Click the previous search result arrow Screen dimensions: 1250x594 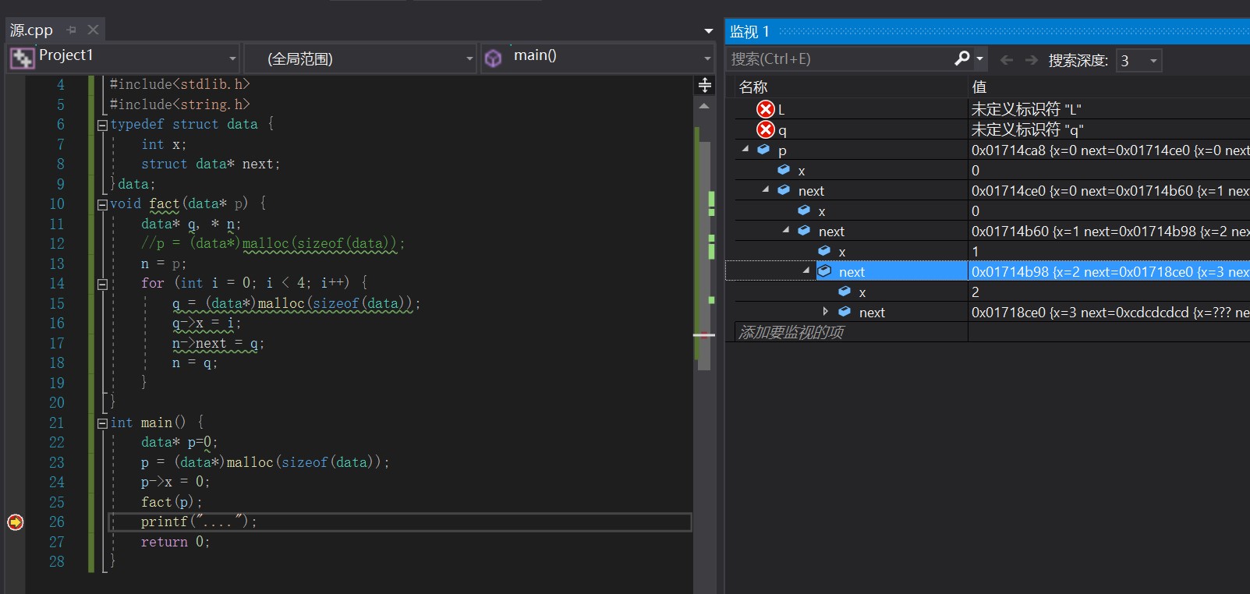1007,59
